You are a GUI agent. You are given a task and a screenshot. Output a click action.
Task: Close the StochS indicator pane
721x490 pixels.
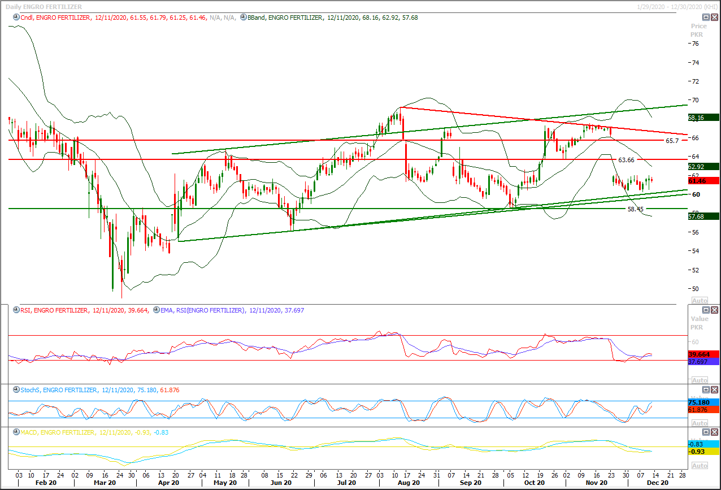[714, 390]
